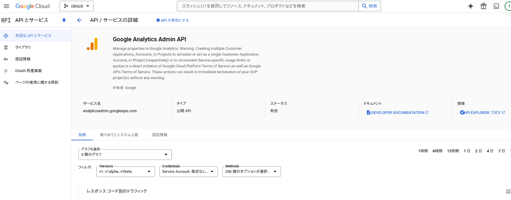
Task: Click the OAuth 同意画面 dots icon
Action: pyautogui.click(x=6, y=71)
